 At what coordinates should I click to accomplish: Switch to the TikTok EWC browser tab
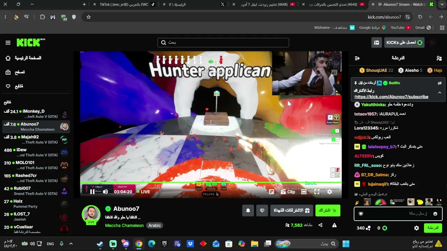tap(124, 5)
